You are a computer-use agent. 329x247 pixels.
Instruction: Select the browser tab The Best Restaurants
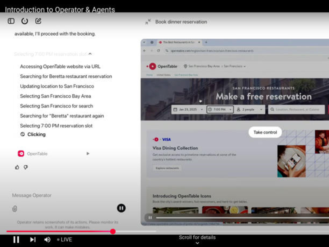179,42
